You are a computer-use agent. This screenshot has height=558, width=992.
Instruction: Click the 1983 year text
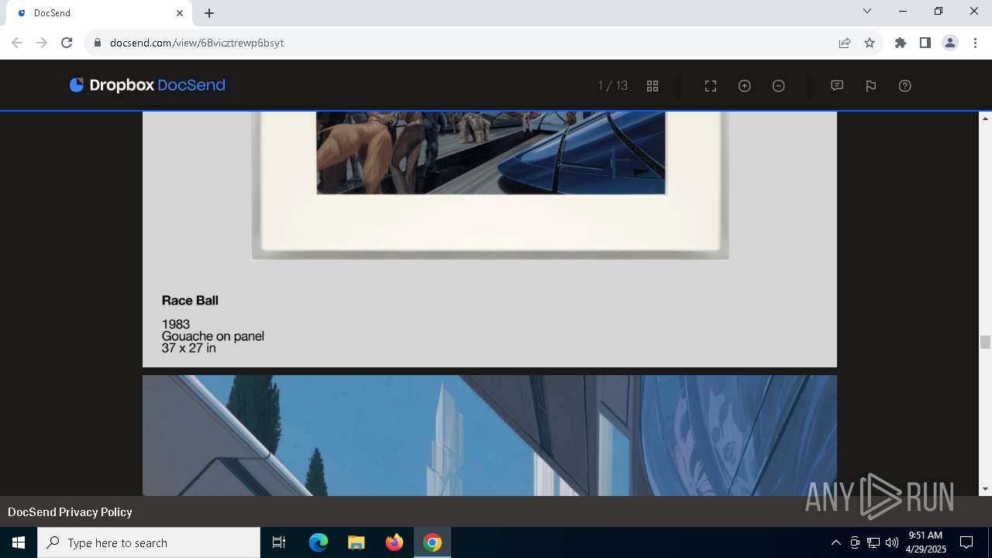tap(176, 324)
